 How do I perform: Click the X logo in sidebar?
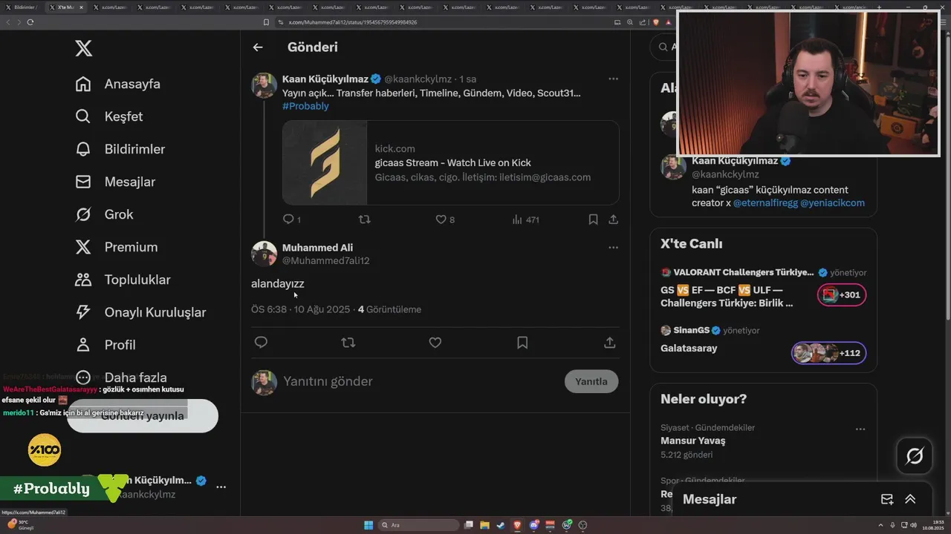(x=84, y=49)
